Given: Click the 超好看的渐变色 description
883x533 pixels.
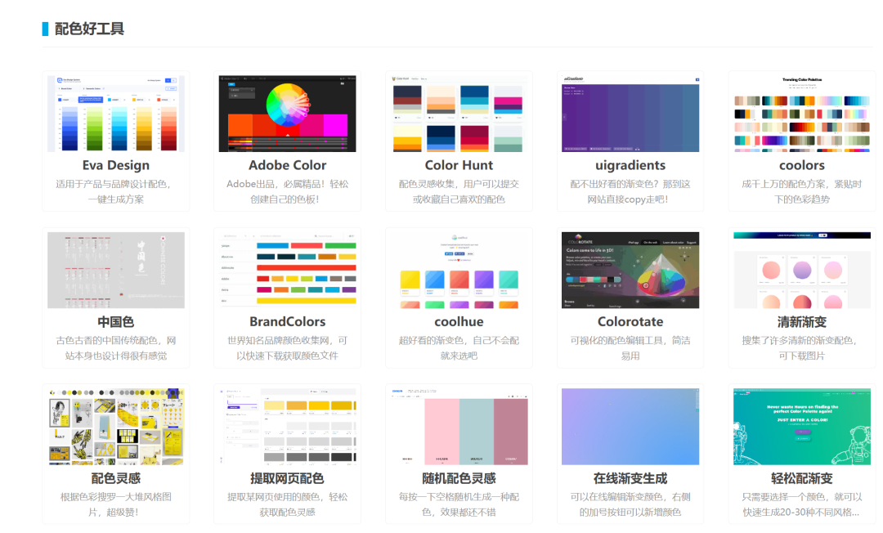Looking at the screenshot, I should click(459, 347).
